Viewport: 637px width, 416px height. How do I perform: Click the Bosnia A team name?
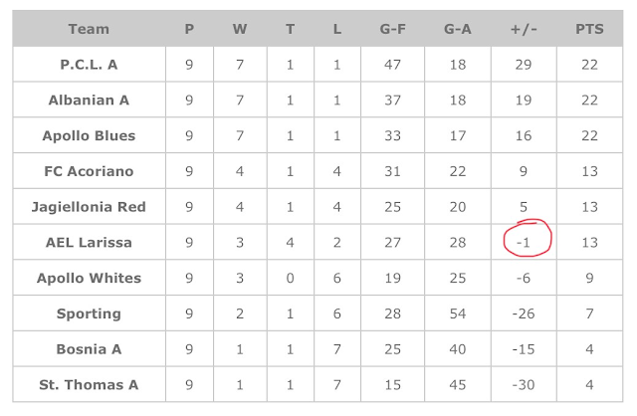coord(89,349)
